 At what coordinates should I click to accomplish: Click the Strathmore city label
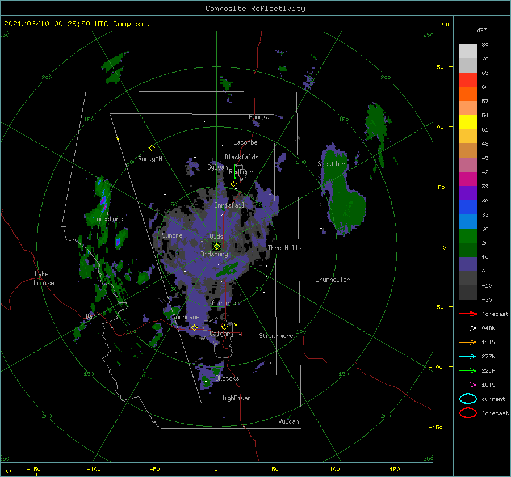(276, 336)
